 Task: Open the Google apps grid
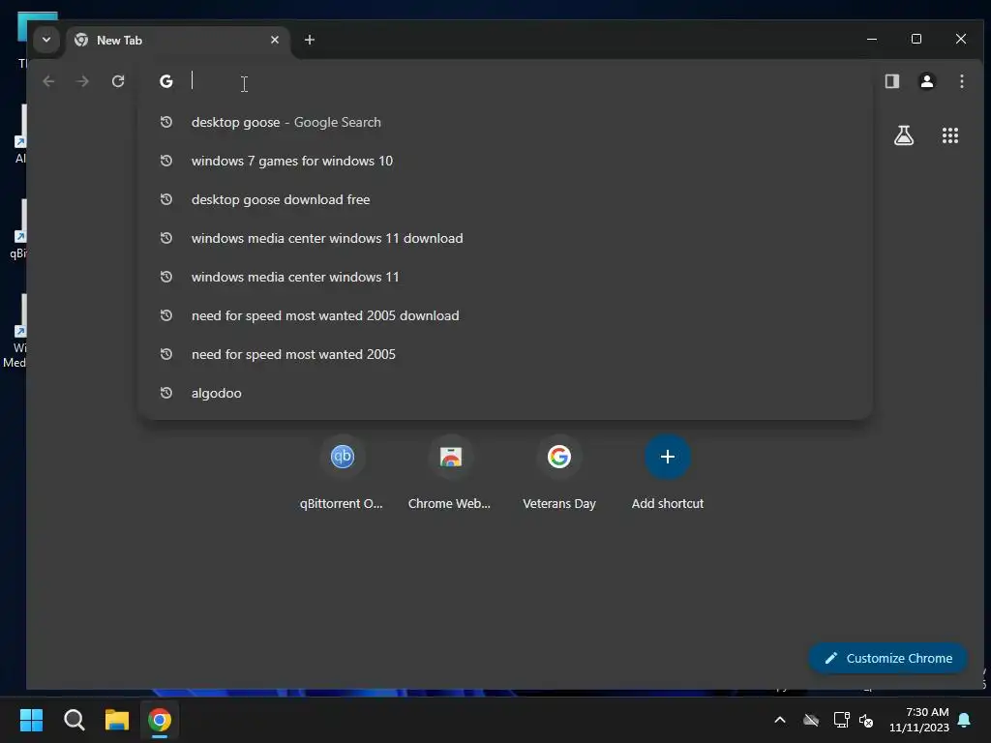[x=950, y=135]
